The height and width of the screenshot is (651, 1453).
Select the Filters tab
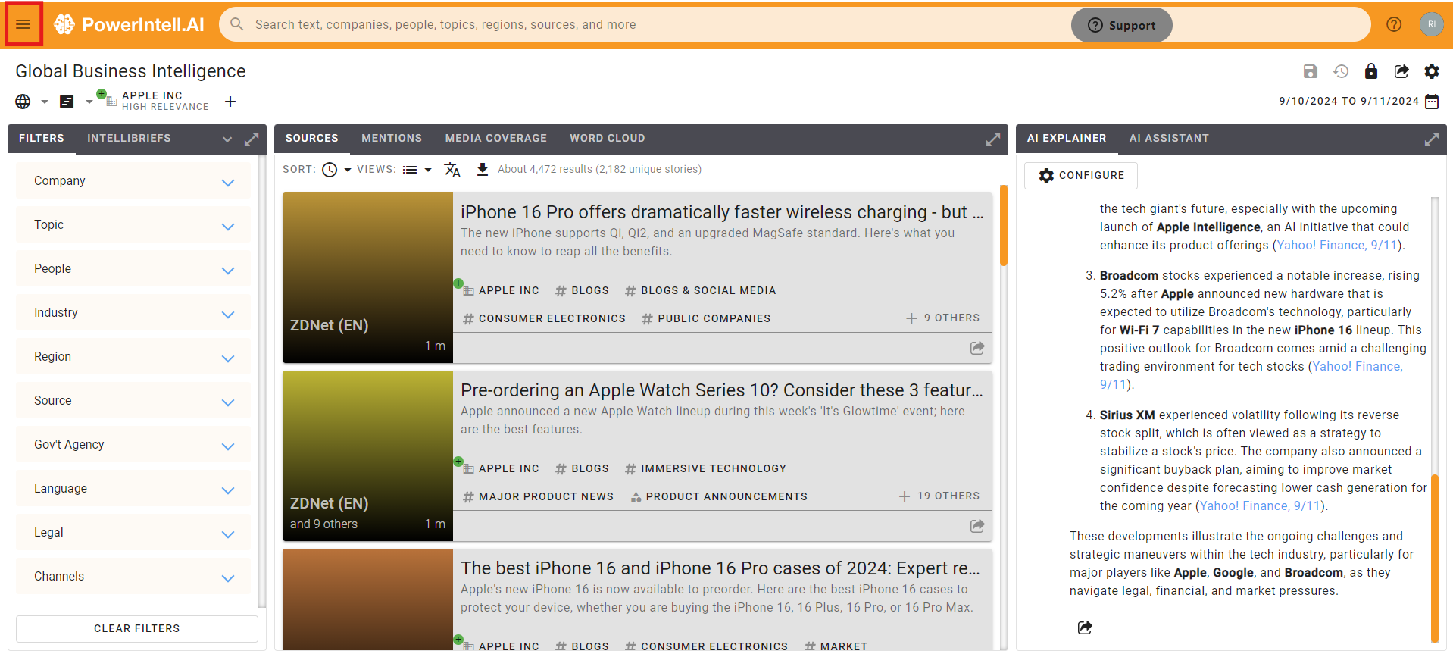42,139
